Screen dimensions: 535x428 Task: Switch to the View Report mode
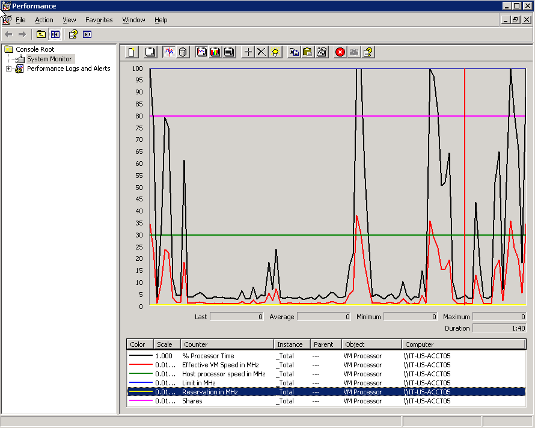pos(229,52)
